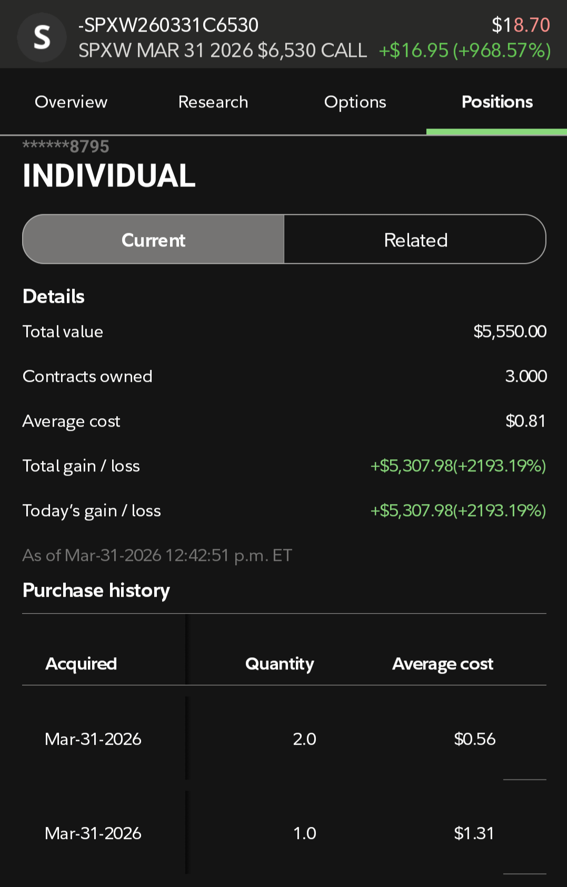Viewport: 567px width, 887px height.
Task: Go to the Options tab
Action: coord(355,102)
